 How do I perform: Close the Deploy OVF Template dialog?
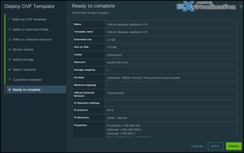241,6
